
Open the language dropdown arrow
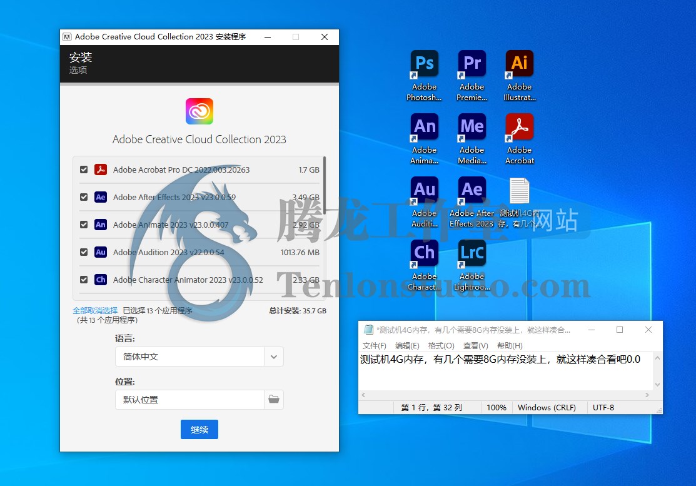coord(274,357)
